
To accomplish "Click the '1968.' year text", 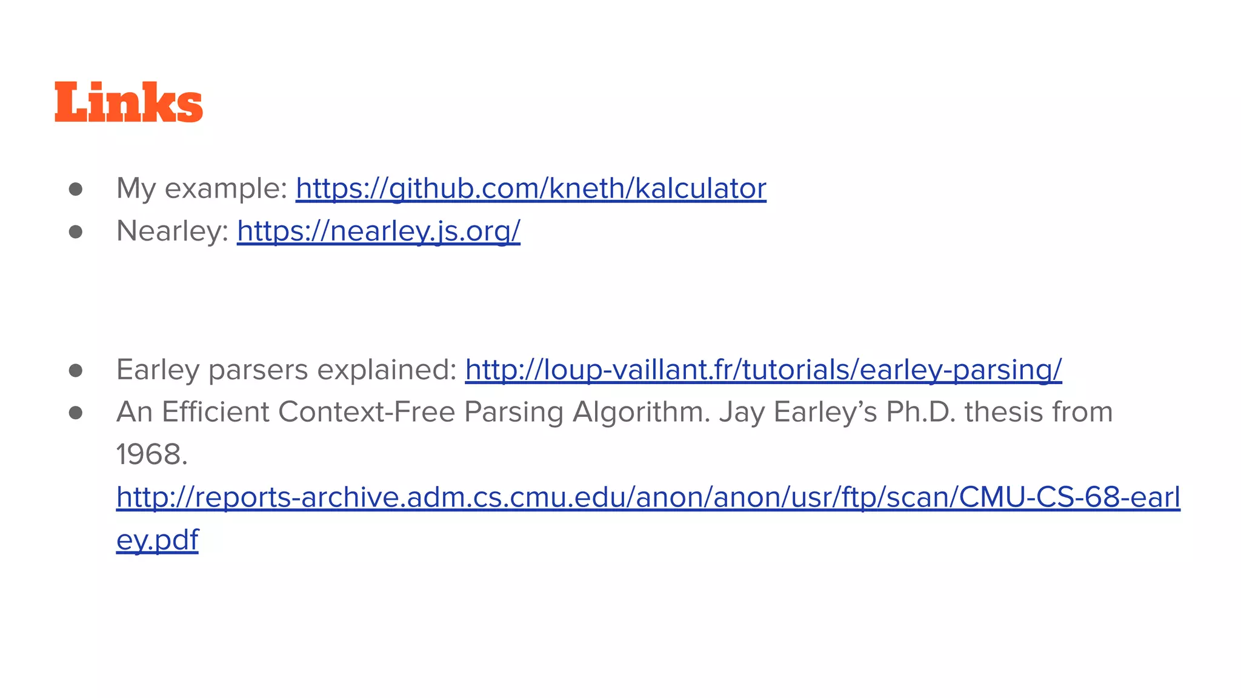I will [x=152, y=454].
